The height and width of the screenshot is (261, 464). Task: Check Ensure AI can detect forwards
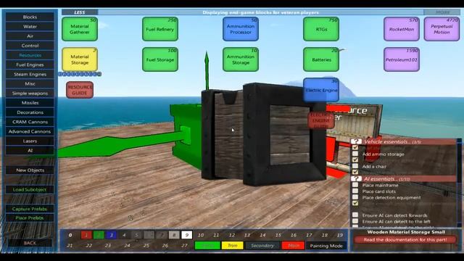(x=355, y=215)
